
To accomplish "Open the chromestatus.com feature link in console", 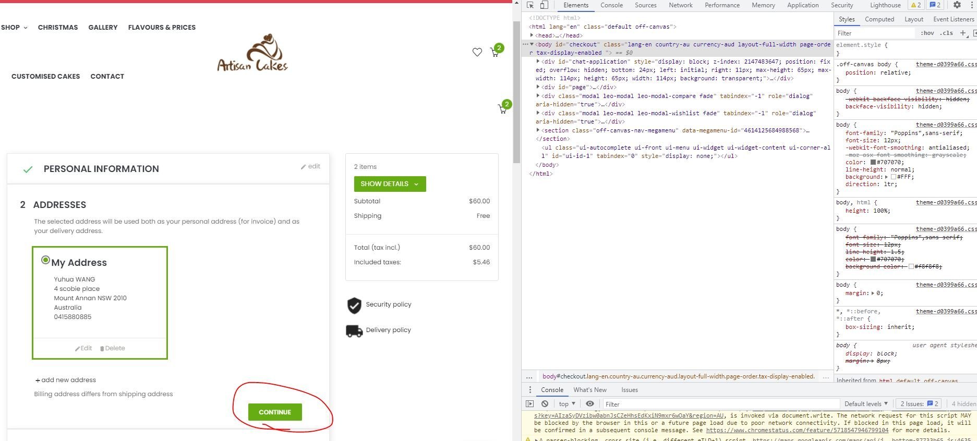I will point(797,430).
